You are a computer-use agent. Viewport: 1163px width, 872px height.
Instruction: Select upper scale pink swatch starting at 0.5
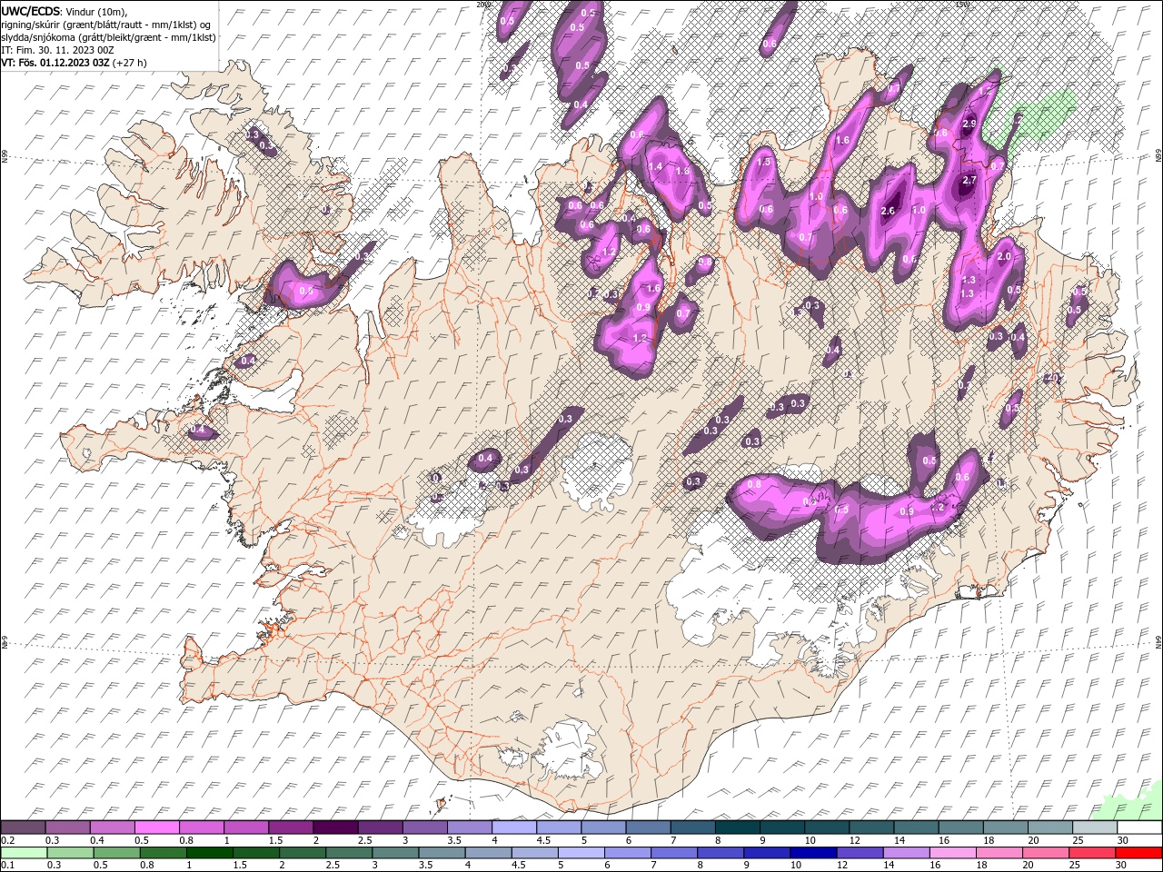(157, 827)
